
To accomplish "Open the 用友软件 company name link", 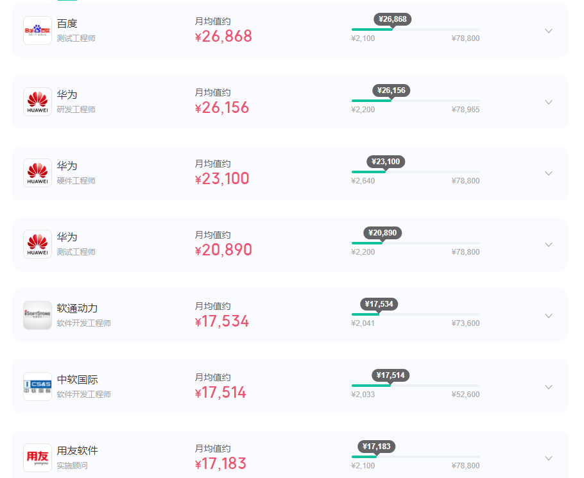I will coord(78,451).
